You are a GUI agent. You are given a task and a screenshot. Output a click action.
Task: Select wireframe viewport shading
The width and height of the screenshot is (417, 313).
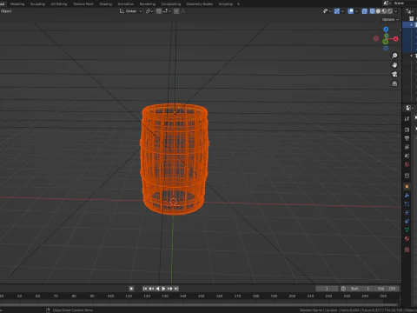[x=373, y=11]
